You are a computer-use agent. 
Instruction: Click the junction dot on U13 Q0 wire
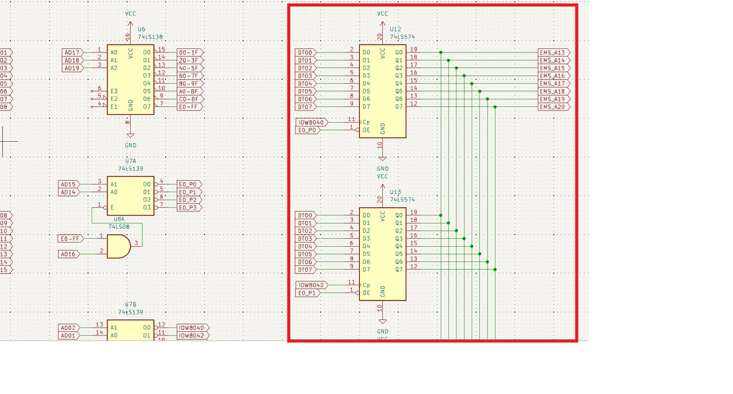pyautogui.click(x=440, y=215)
